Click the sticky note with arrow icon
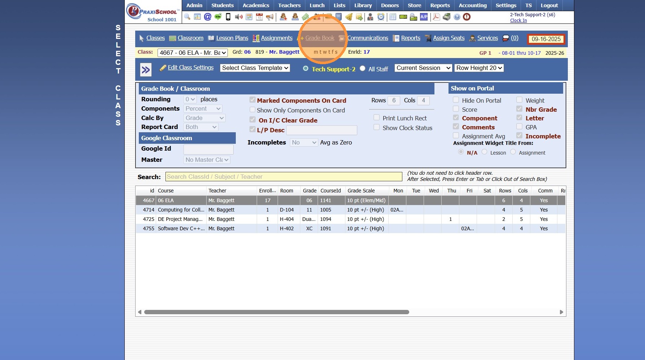This screenshot has width=645, height=360. (359, 17)
